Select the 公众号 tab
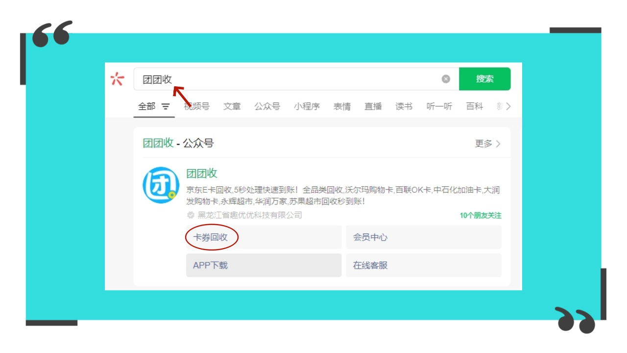Viewport: 627px width, 353px height. (267, 106)
